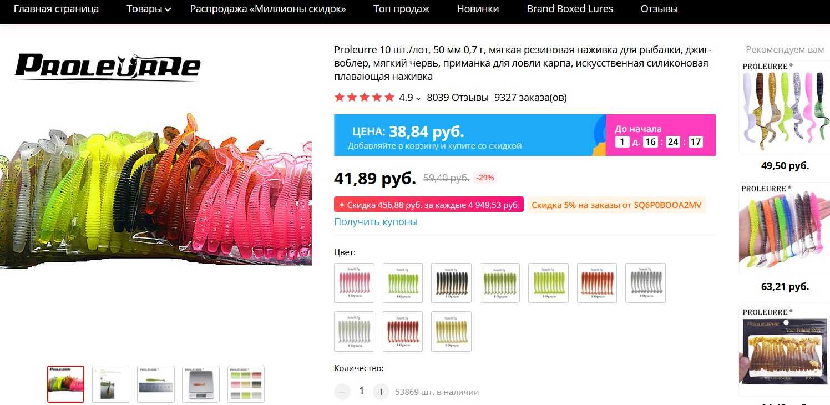Open the Новинки section
Viewport: 830px width, 405px height.
[x=478, y=9]
